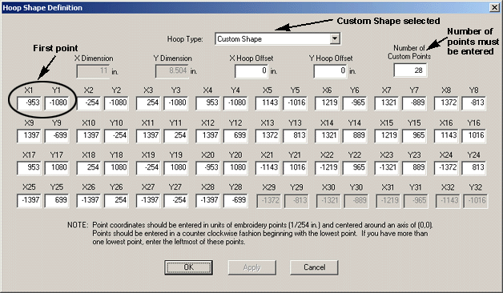
Task: Click the Y27 coordinate field
Action: (x=176, y=201)
